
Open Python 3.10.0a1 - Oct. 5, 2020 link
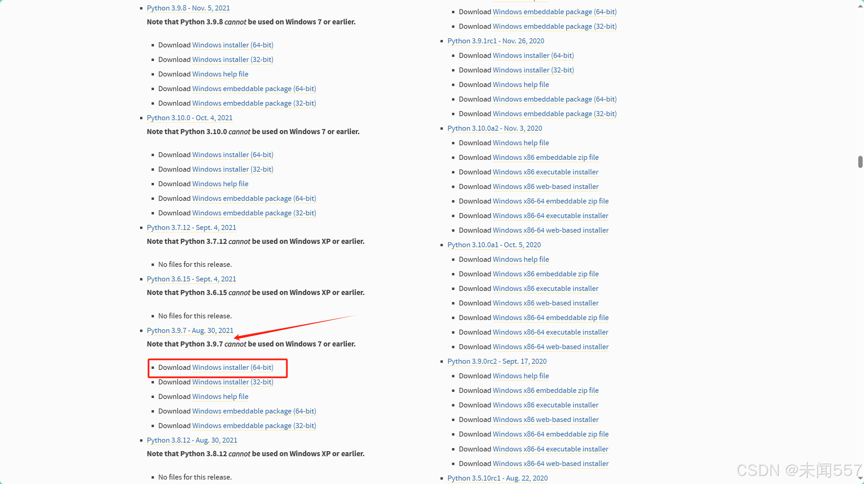tap(494, 245)
